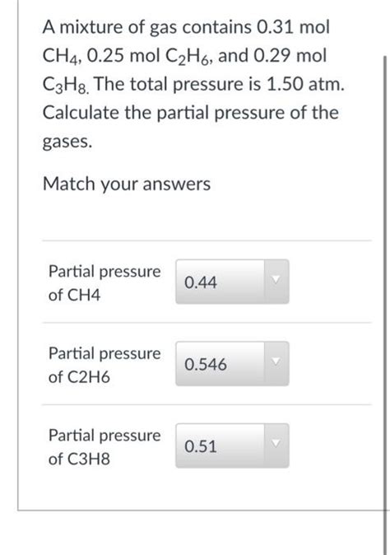Click the 'Partial pressure of CH4' label
The width and height of the screenshot is (390, 555).
click(104, 282)
